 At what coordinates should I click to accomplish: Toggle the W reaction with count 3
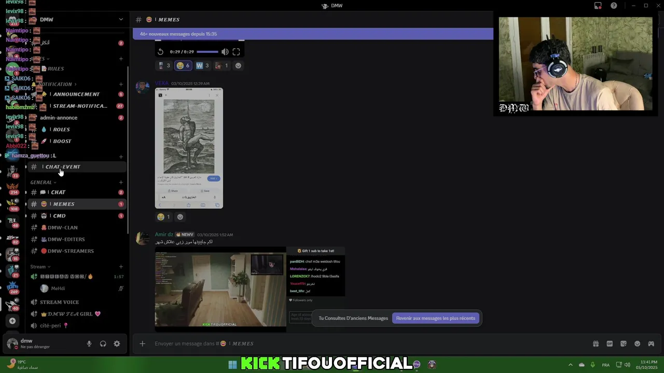click(x=202, y=65)
